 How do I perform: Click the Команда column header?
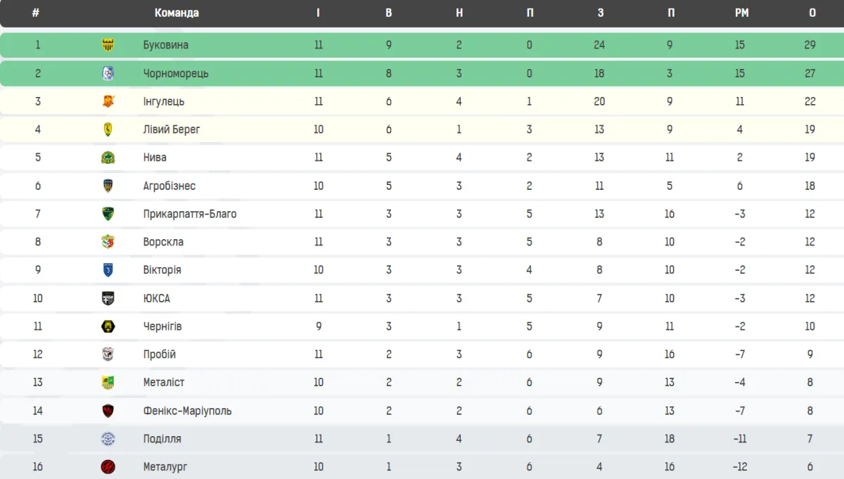[177, 13]
